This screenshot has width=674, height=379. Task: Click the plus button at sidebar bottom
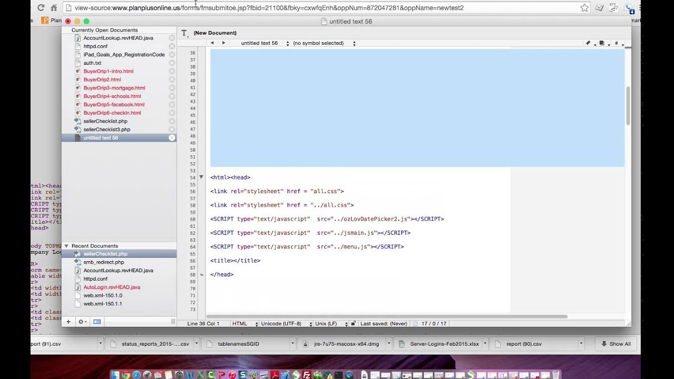point(68,322)
